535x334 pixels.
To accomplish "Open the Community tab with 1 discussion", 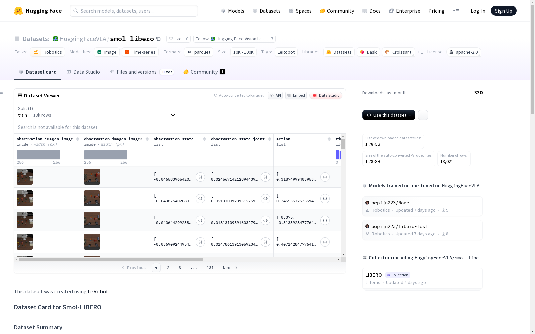I will pyautogui.click(x=204, y=72).
